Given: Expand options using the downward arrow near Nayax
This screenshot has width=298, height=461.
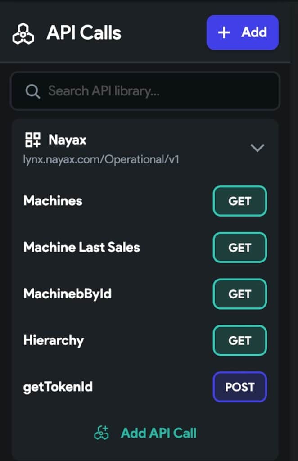Looking at the screenshot, I should coord(257,148).
